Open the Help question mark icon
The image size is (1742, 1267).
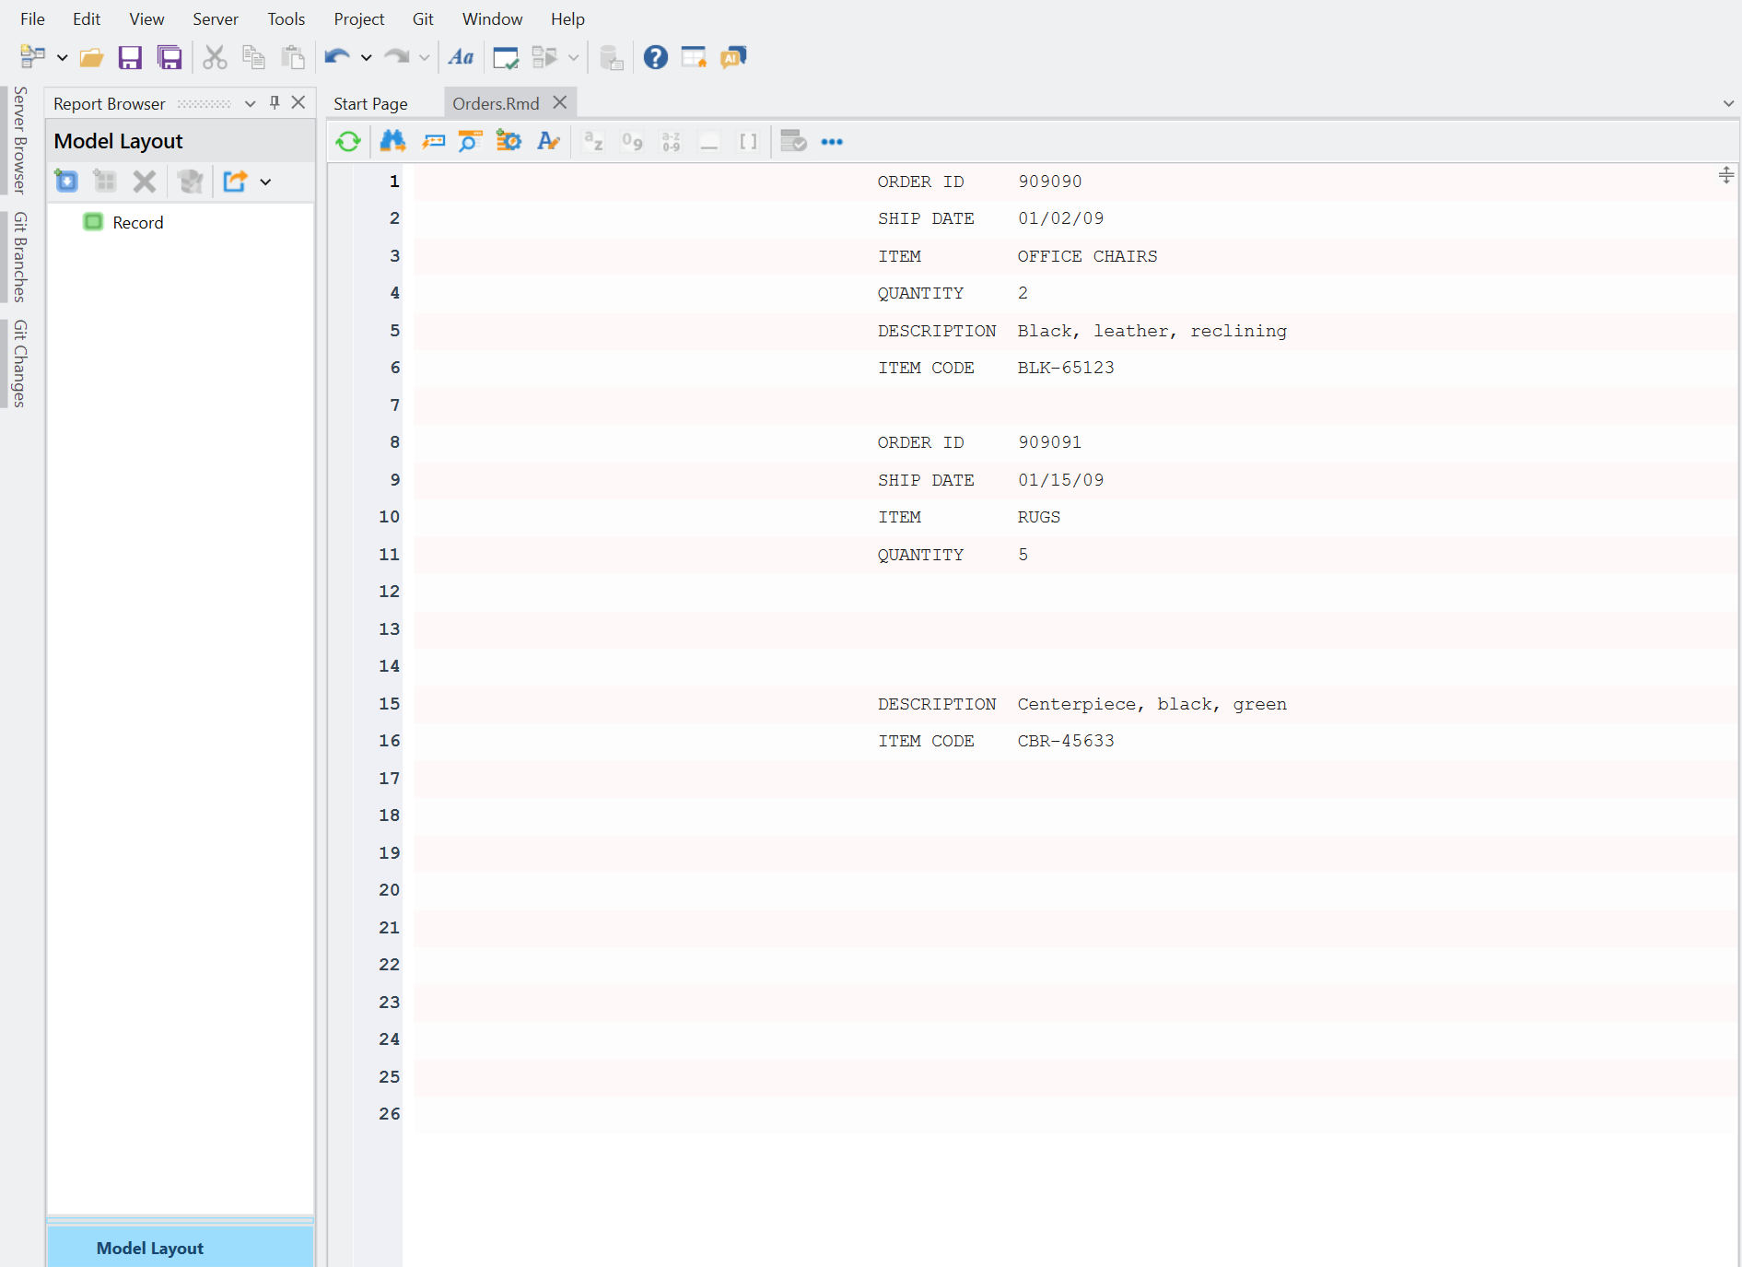point(655,57)
